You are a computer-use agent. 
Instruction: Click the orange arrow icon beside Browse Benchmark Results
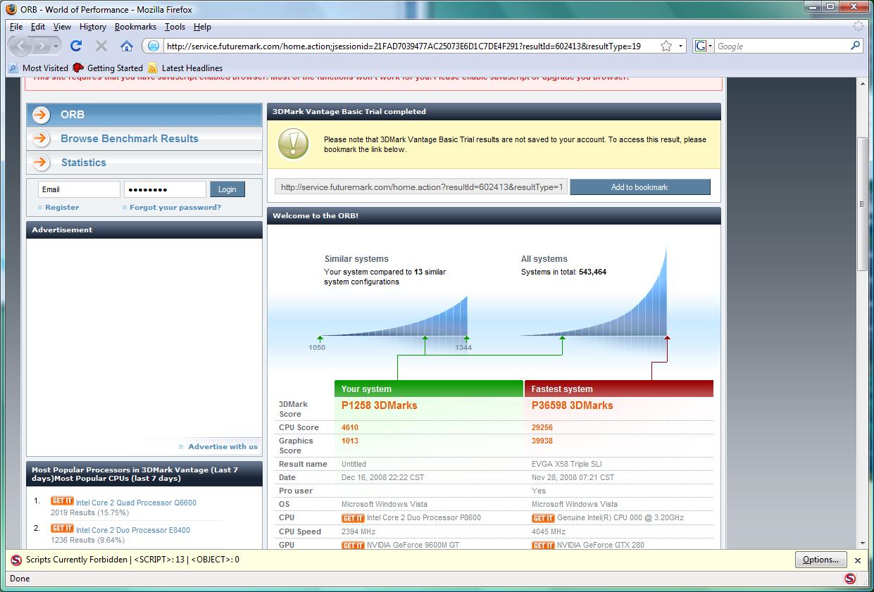click(x=41, y=139)
